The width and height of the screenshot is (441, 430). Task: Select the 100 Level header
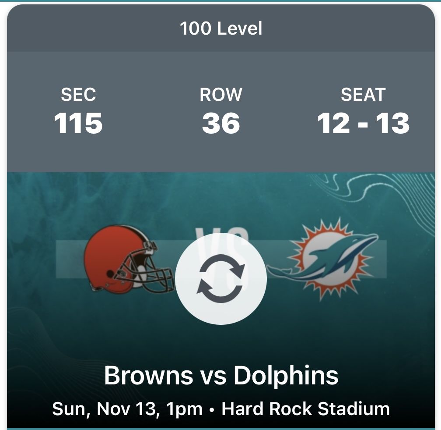click(221, 29)
